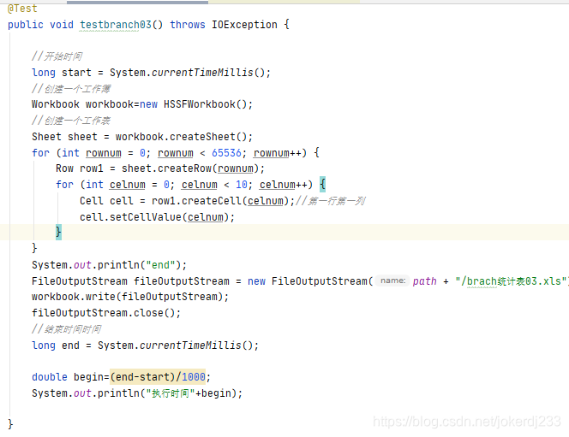Click the //创建一个工作簿 comment
This screenshot has height=437, width=569.
[x=71, y=89]
